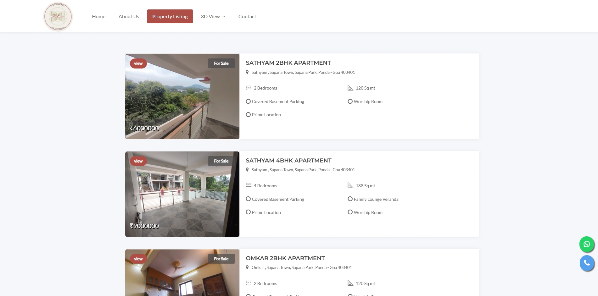Screen dimensions: 598x296
Task: Click the bedrooms icon on Sathyam 2BHK listing
Action: coord(248,88)
